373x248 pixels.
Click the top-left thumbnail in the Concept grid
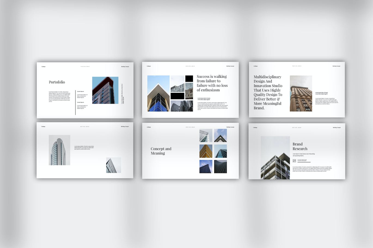[206, 135]
